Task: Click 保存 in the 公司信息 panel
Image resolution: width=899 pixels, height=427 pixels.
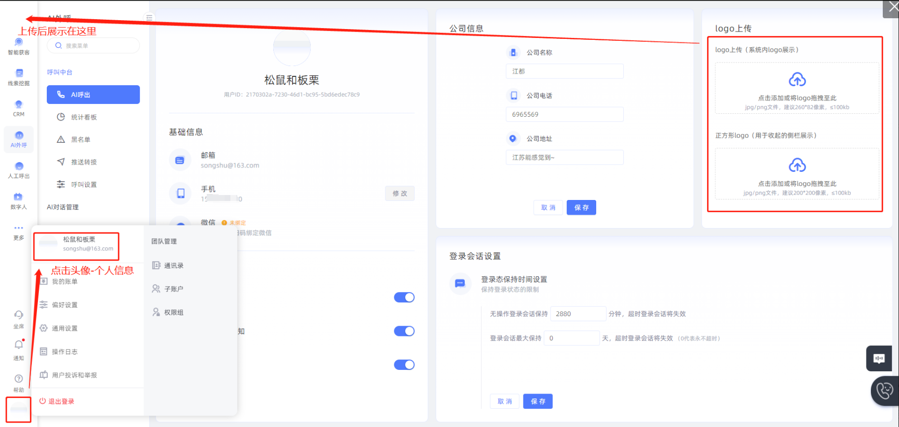Action: (x=581, y=208)
